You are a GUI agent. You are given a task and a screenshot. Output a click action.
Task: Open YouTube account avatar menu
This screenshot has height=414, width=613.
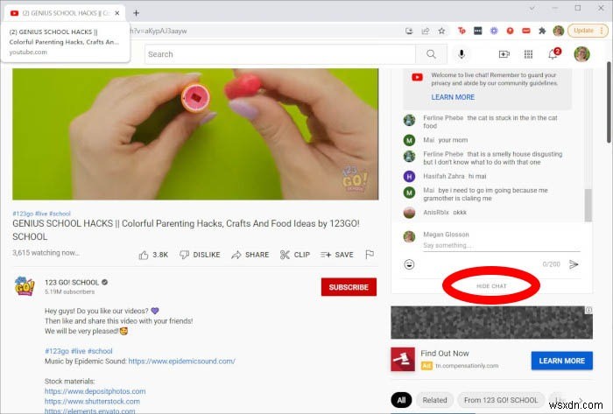click(581, 54)
